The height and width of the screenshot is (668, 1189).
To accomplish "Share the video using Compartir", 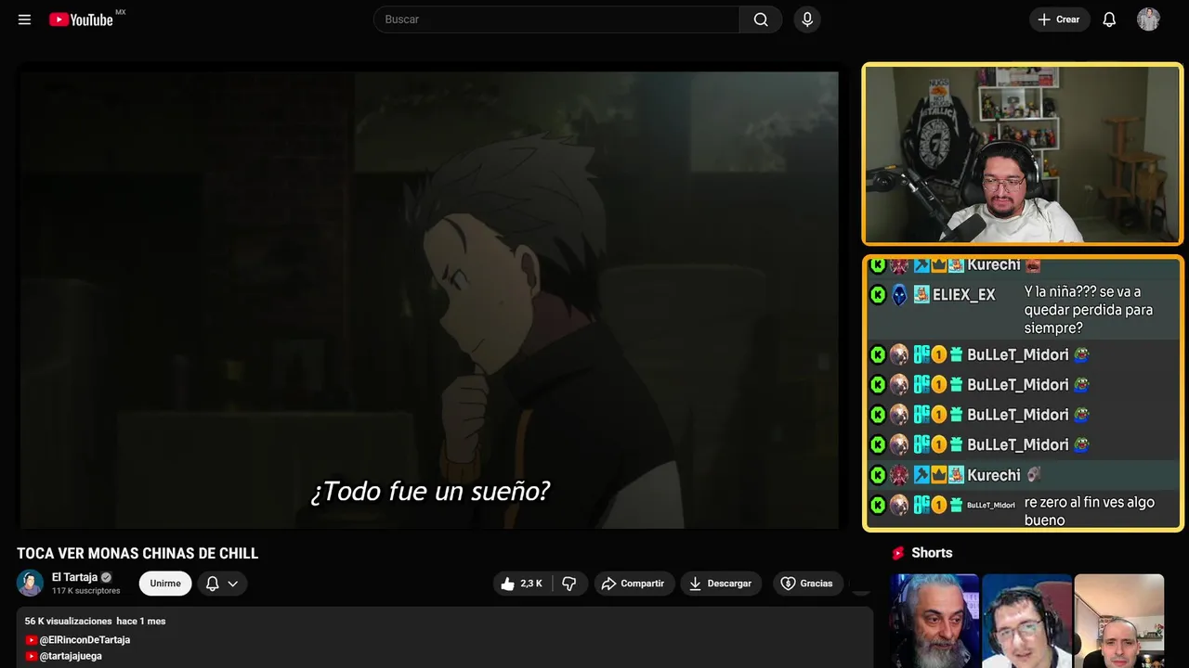I will [x=634, y=584].
